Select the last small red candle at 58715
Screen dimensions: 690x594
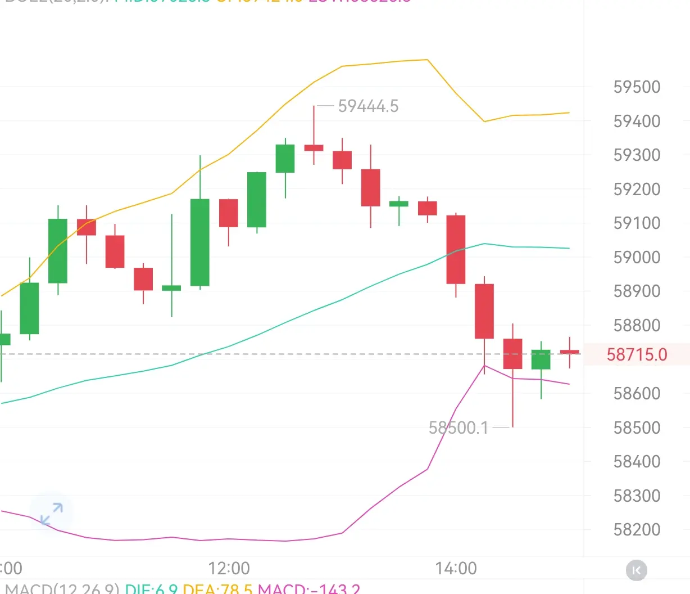[569, 352]
